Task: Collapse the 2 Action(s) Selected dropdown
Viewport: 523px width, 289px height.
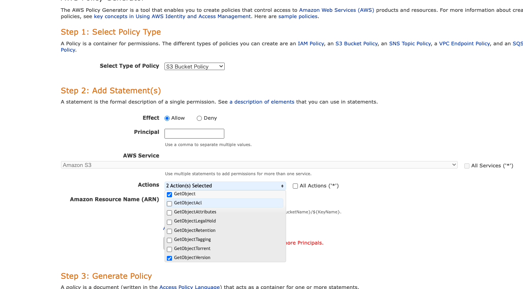Action: tap(225, 185)
